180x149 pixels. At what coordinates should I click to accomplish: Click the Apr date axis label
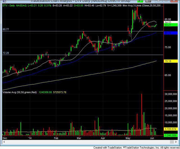103,138
